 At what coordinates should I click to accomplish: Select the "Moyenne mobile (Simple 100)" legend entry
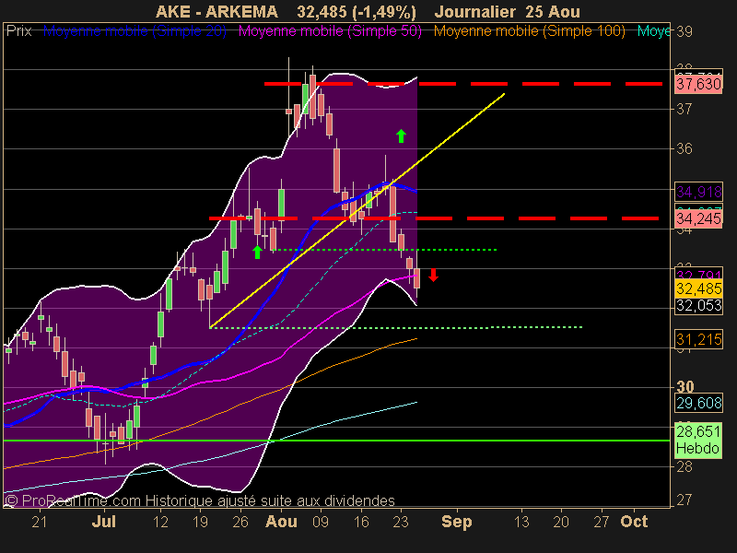[x=529, y=31]
